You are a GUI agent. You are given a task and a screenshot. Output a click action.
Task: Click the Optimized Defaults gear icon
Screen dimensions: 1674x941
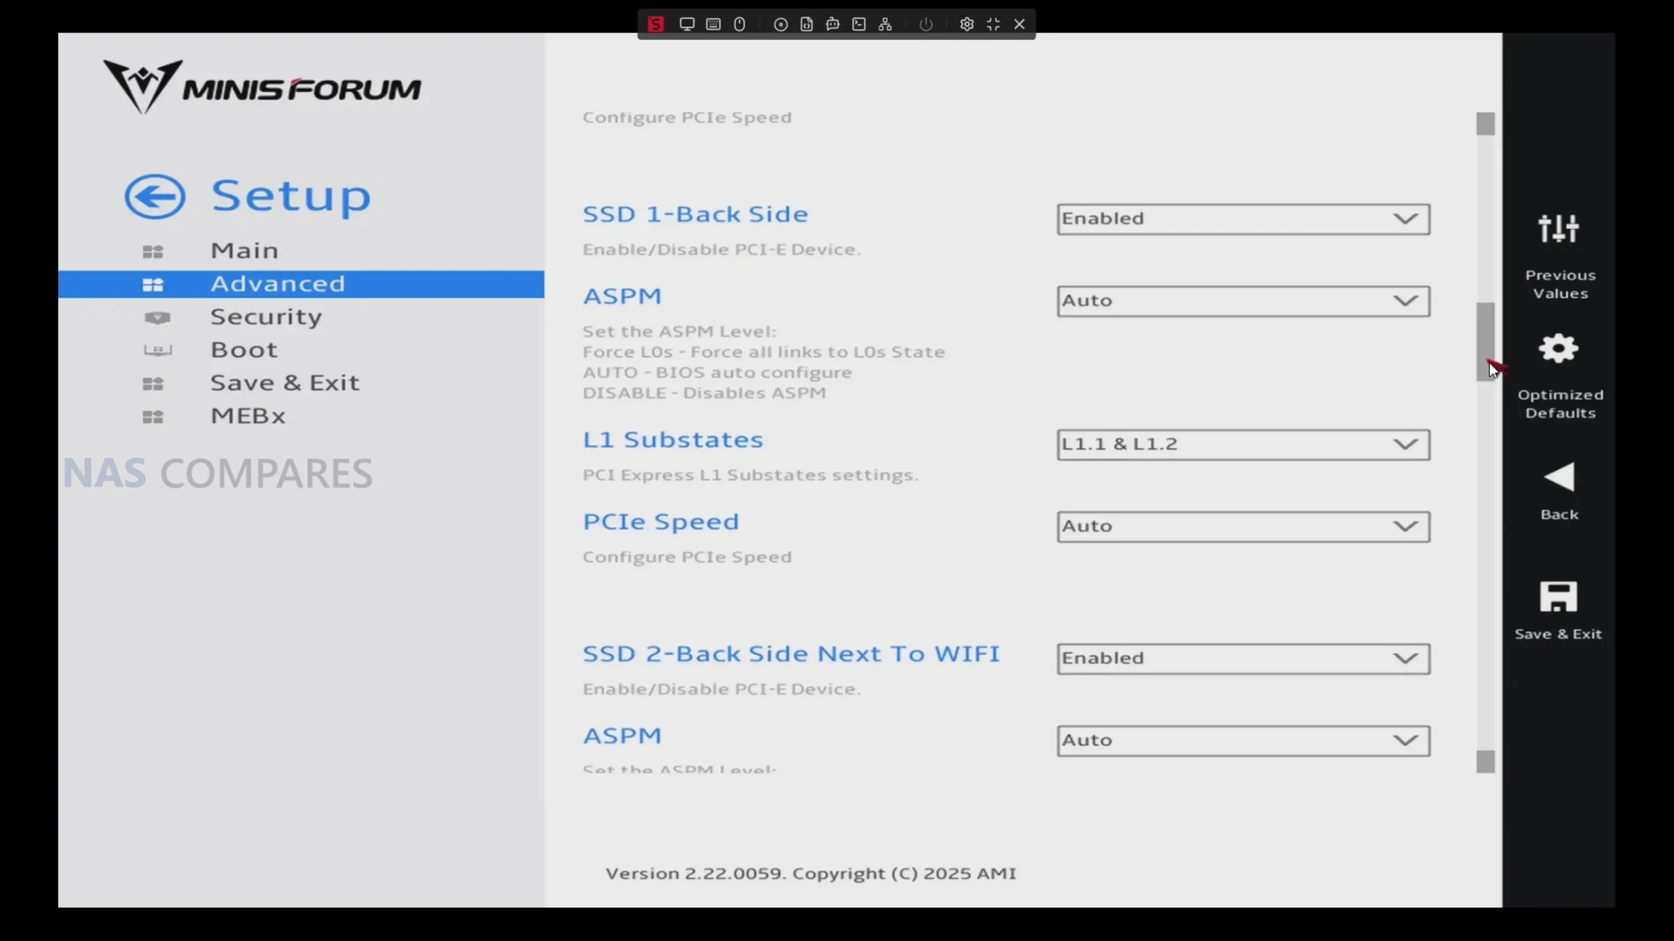point(1558,349)
